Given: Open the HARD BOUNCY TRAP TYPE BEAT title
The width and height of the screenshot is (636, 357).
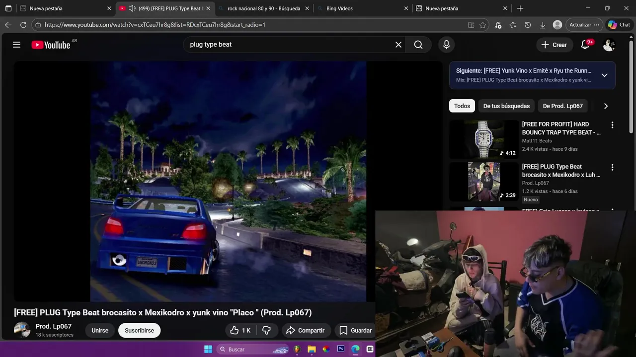Looking at the screenshot, I should pos(561,128).
